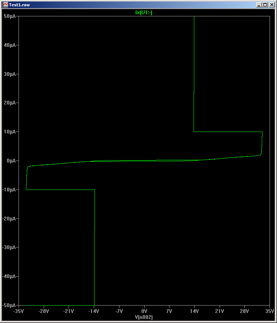Screen dimensions: 277x323
Task: Click the 35V horizontal axis label
Action: pos(270,311)
